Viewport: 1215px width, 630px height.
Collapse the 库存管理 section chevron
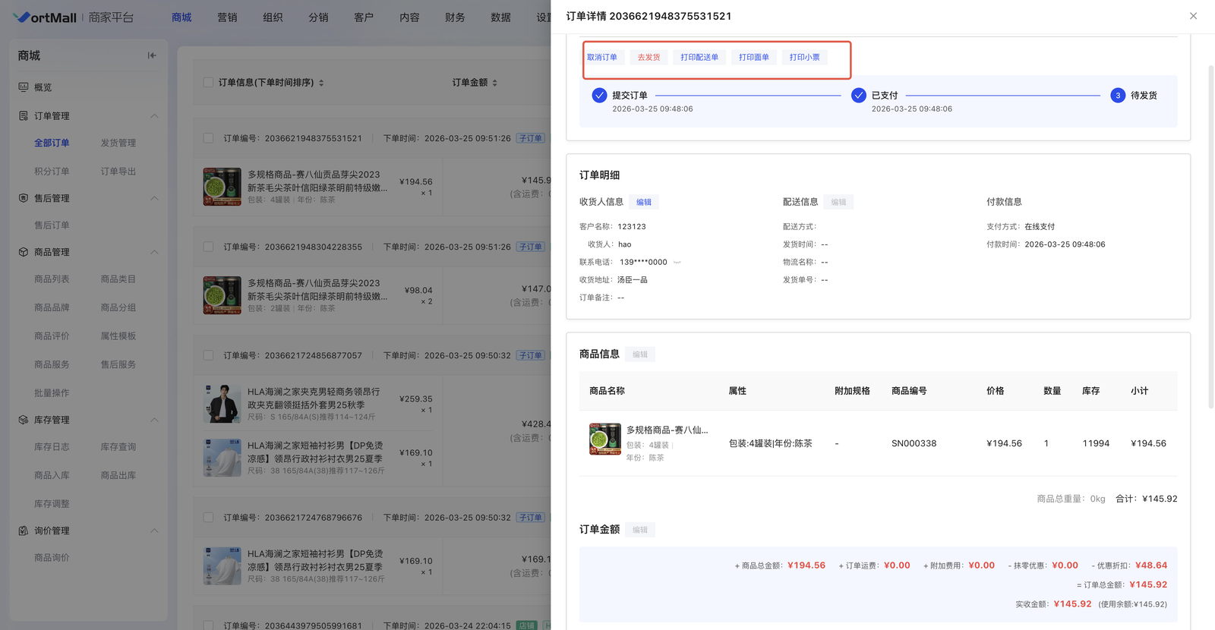(154, 420)
